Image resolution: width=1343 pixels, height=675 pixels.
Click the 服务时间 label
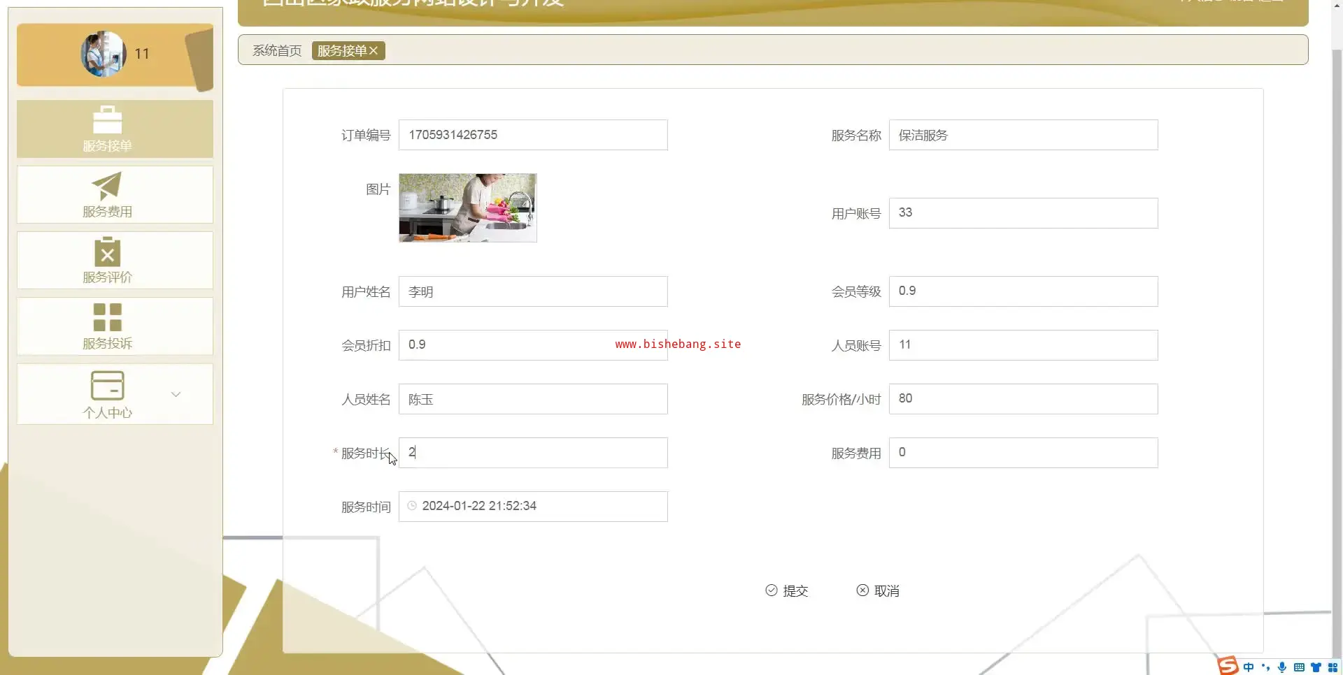click(366, 507)
